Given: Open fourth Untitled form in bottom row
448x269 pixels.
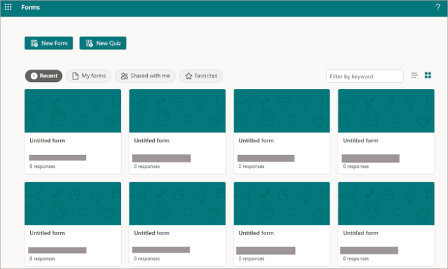Looking at the screenshot, I should coord(386,224).
